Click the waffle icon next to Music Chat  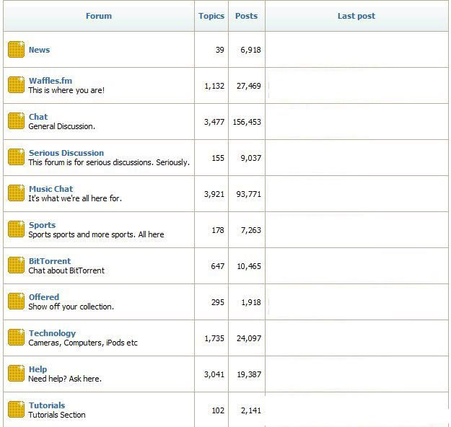[x=17, y=193]
